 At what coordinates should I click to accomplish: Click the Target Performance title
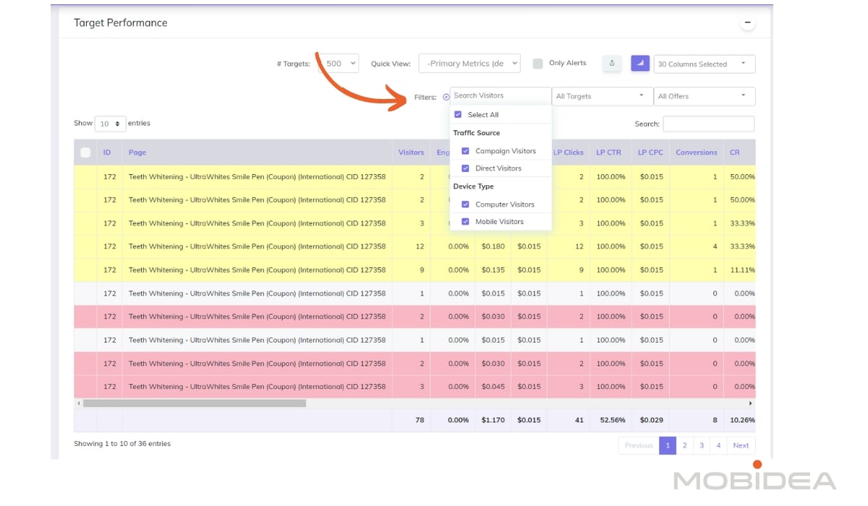[120, 23]
